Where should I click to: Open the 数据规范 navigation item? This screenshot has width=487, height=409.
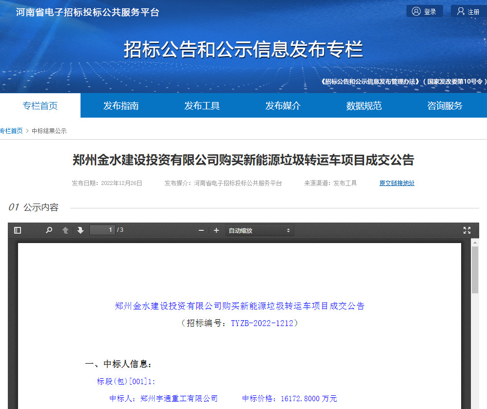(364, 105)
